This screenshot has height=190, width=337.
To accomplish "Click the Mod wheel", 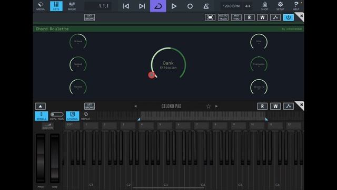I will tap(55, 158).
